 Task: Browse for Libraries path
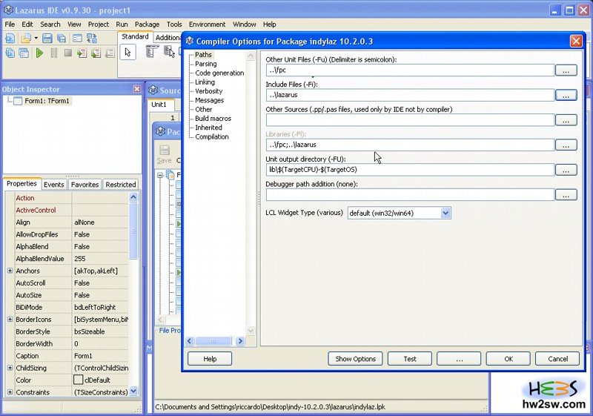566,145
